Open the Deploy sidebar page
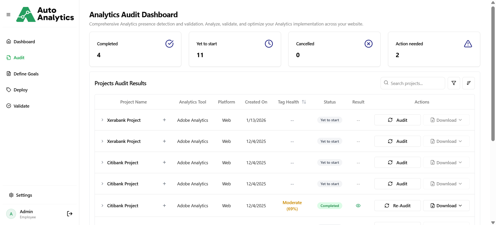 tap(20, 90)
